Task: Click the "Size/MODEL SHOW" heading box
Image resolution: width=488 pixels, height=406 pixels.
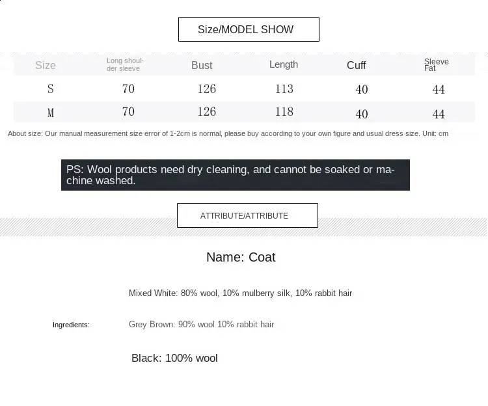Action: 249,29
